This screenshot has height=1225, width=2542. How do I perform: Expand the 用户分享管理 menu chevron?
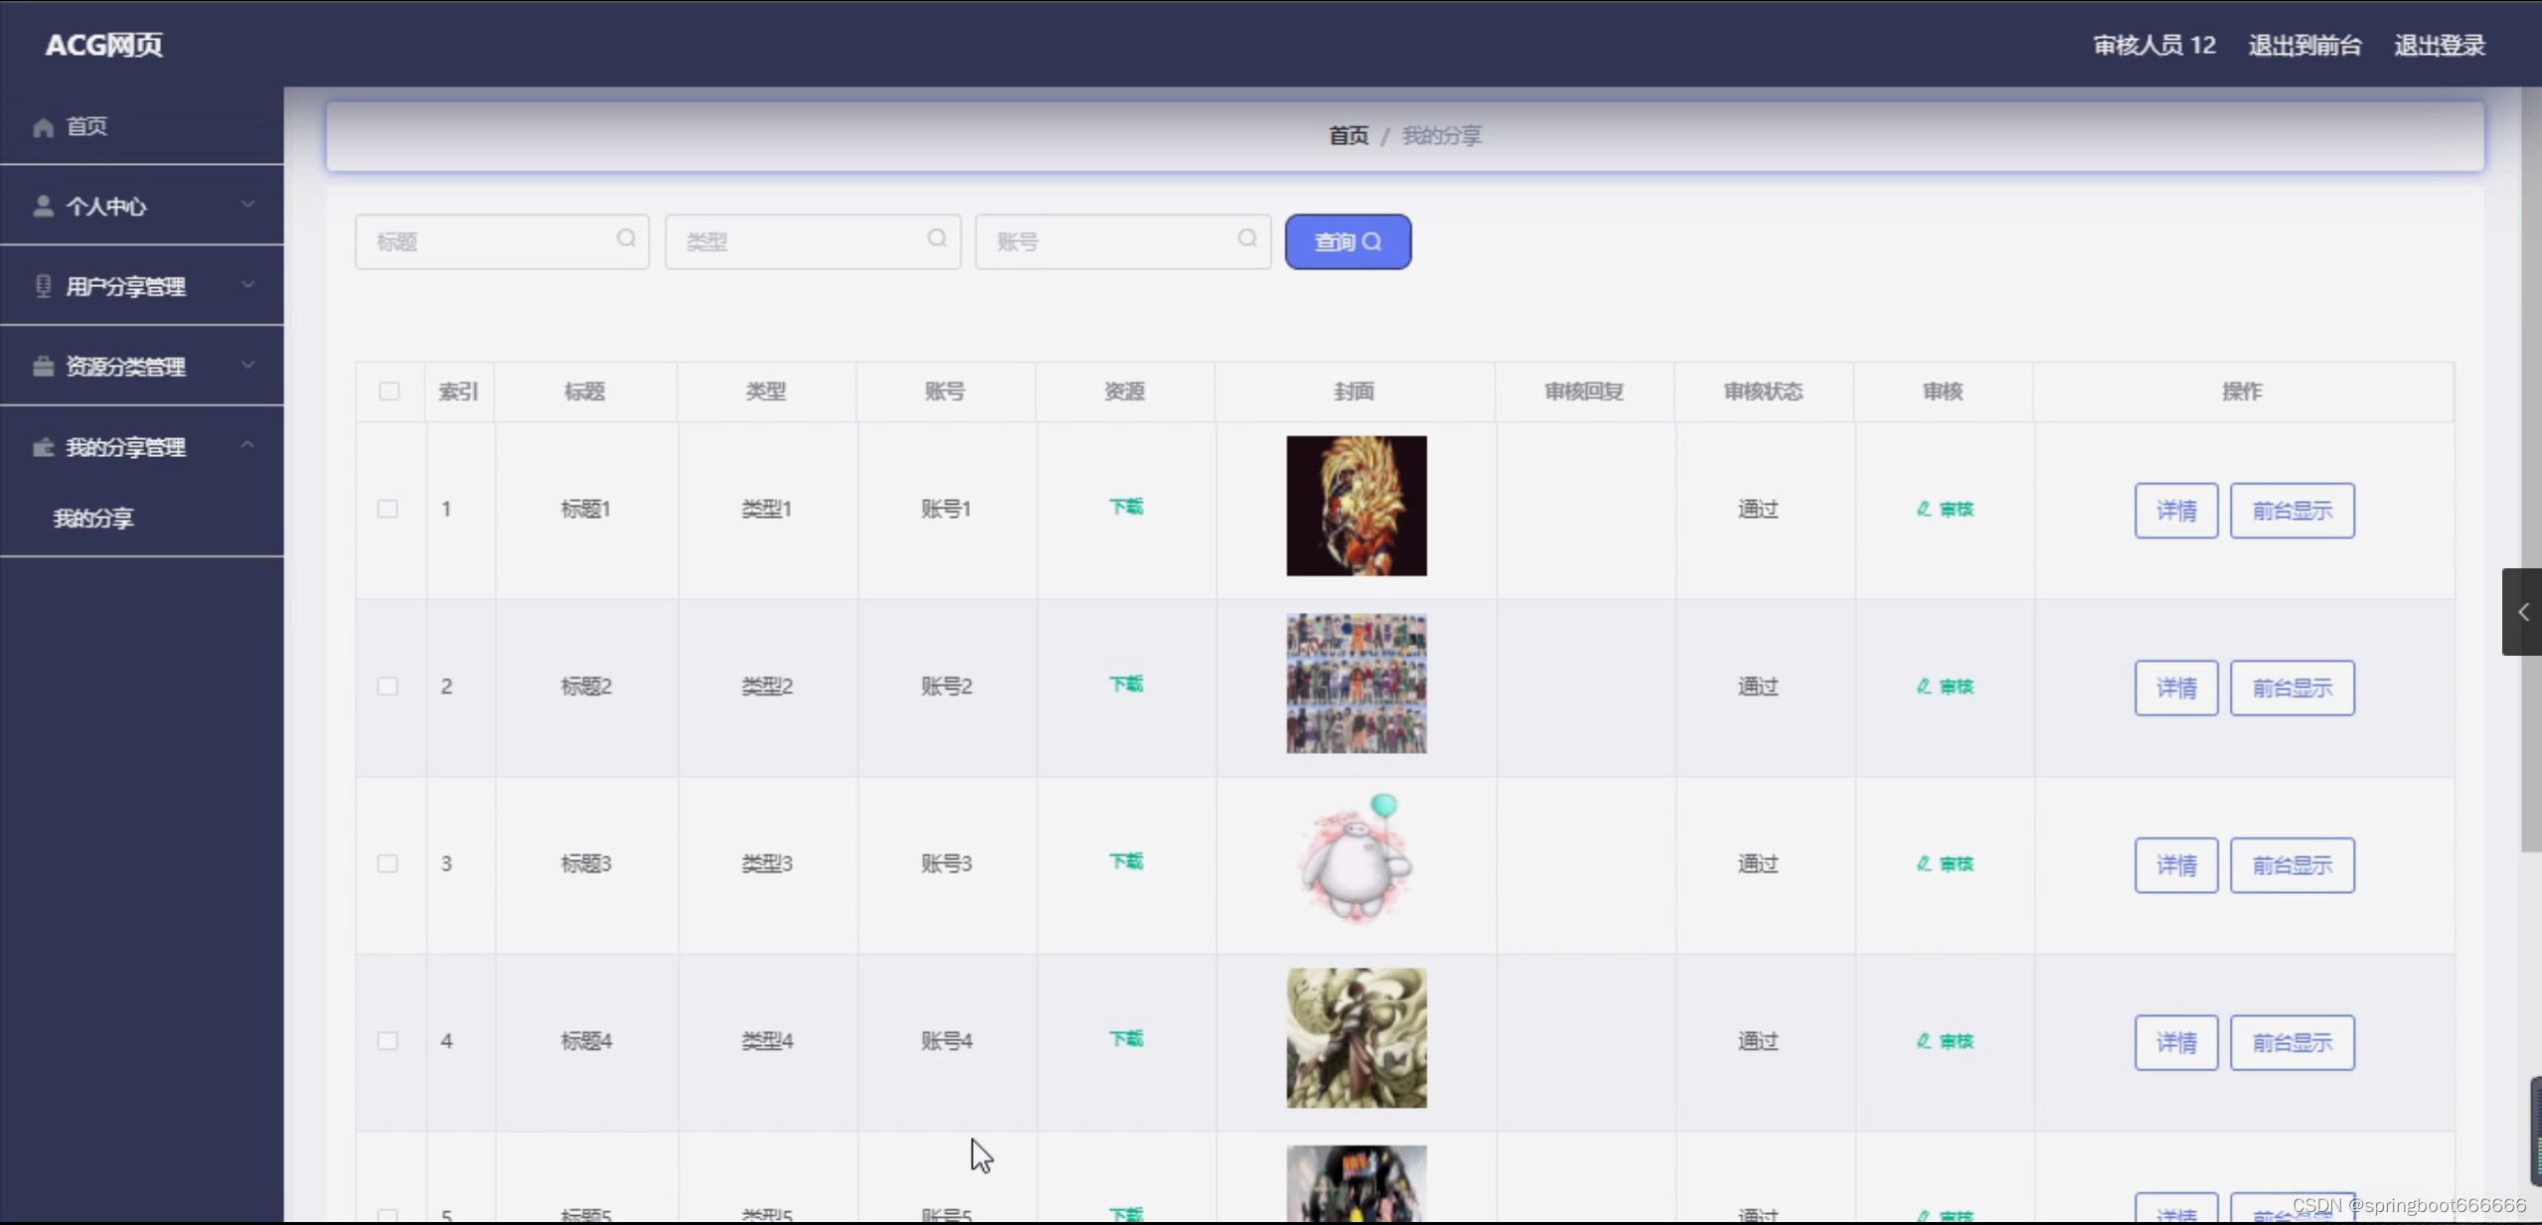pos(247,285)
